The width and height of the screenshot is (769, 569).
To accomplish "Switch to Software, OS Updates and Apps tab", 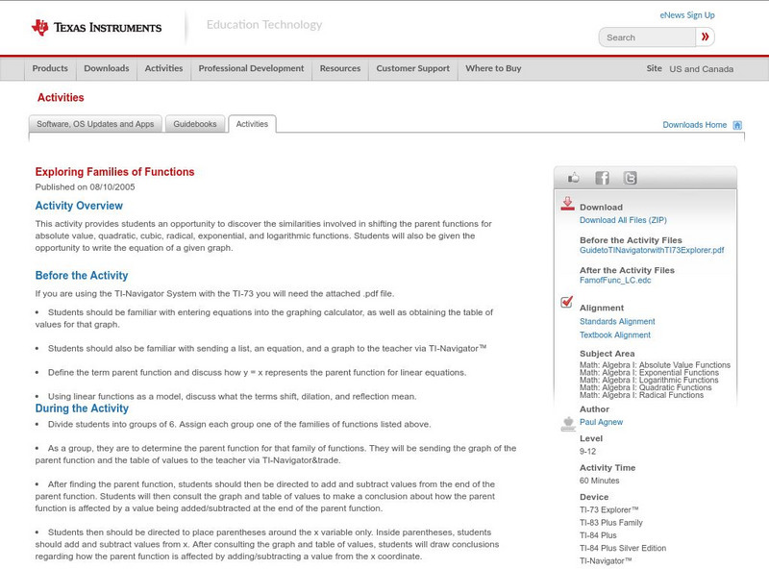I will point(95,124).
